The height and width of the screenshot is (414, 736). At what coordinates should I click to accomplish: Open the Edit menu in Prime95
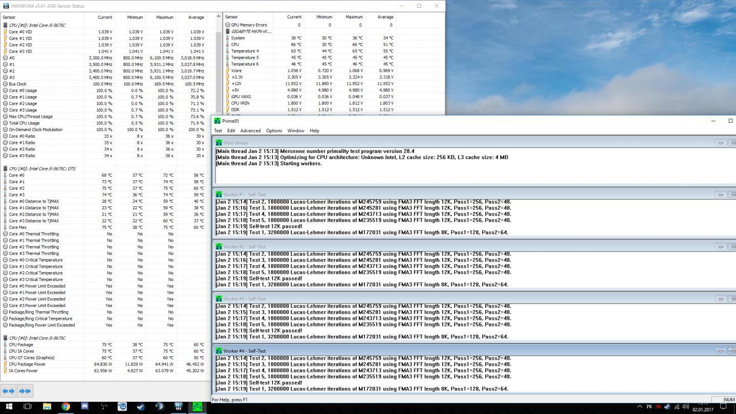click(231, 130)
